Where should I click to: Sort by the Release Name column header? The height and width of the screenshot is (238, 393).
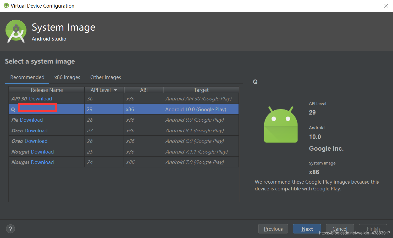[x=47, y=90]
